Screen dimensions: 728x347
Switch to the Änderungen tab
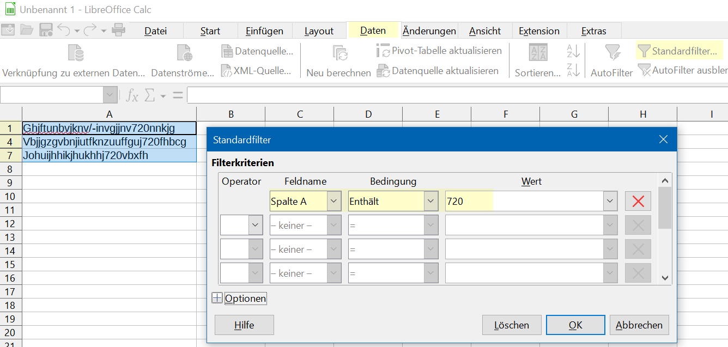click(430, 31)
